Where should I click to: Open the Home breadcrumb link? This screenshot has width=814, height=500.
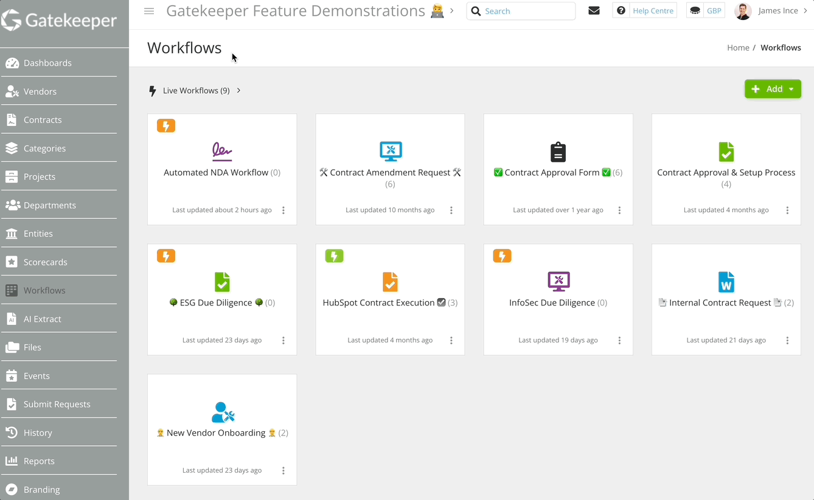coord(738,47)
